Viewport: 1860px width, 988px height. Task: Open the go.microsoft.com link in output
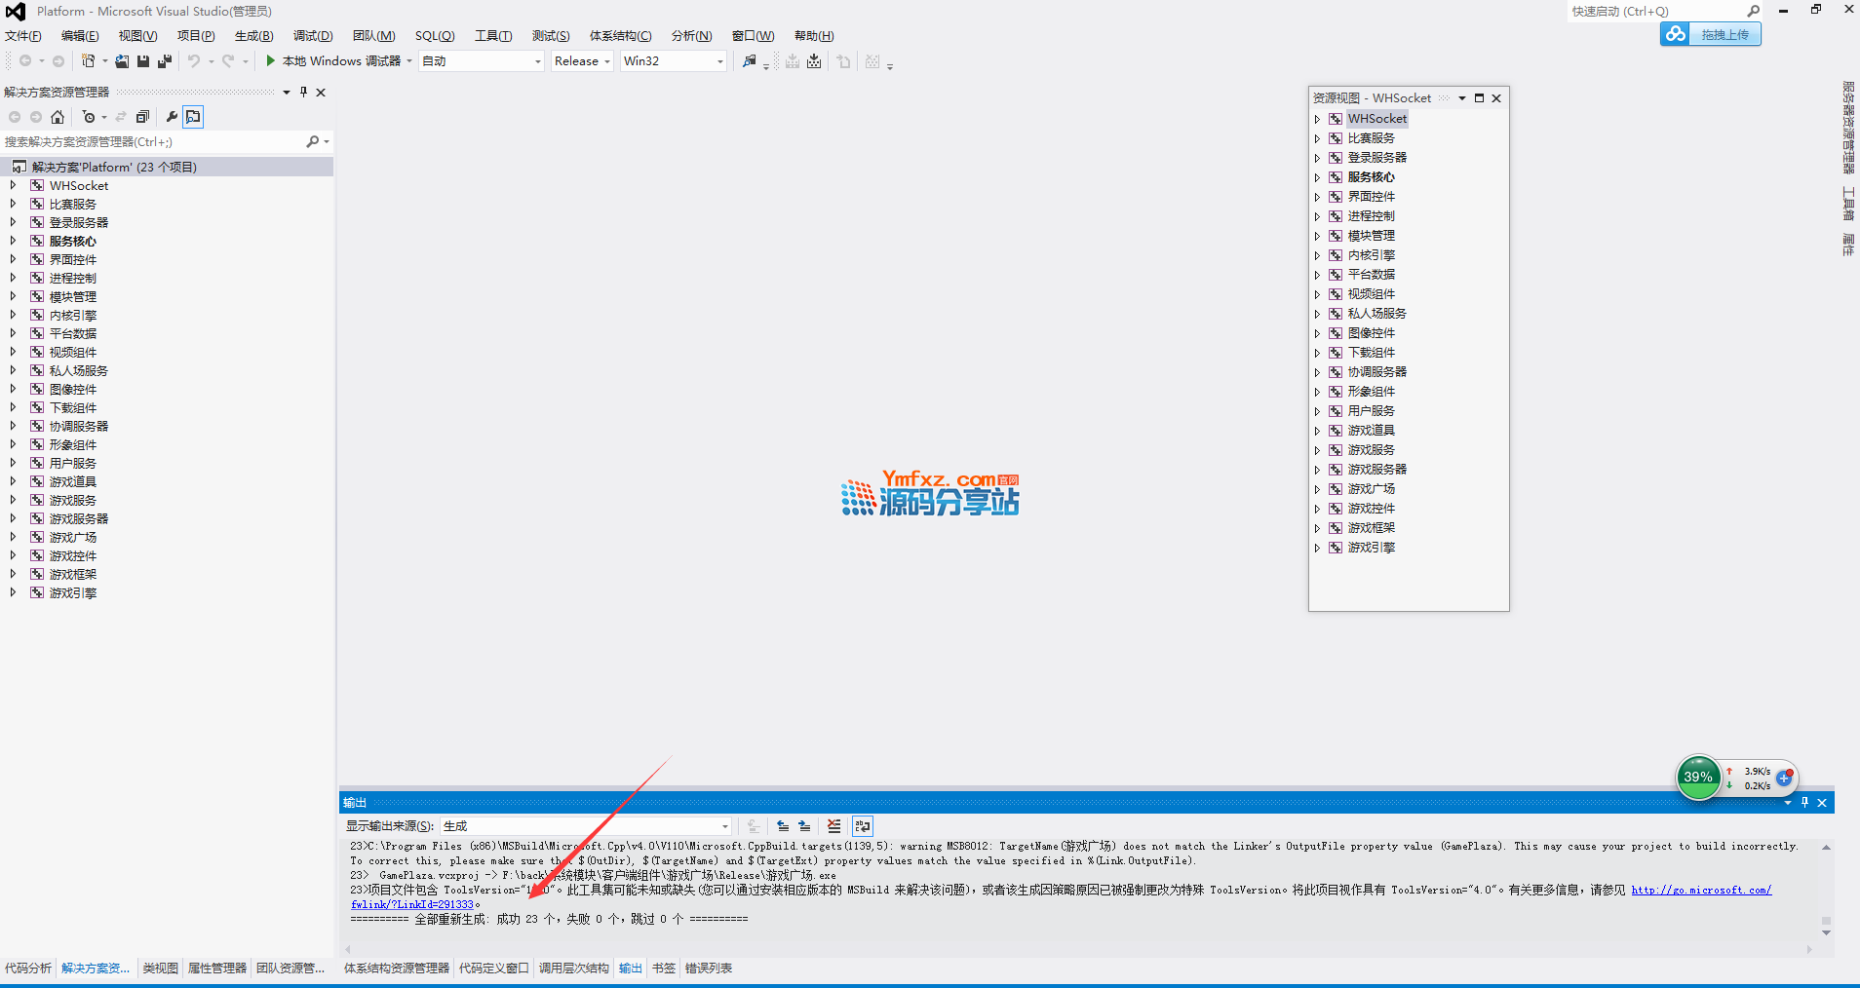click(1700, 891)
